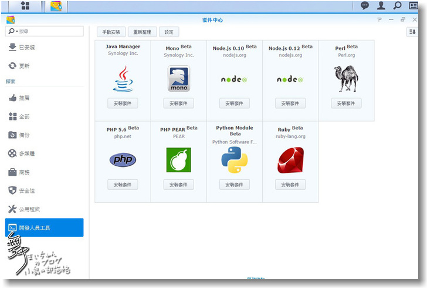This screenshot has width=427, height=288.
Task: Install the Mono Beta package
Action: (x=178, y=103)
